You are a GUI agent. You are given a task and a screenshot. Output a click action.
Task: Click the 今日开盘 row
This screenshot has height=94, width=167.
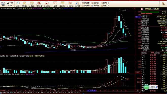[154, 30]
